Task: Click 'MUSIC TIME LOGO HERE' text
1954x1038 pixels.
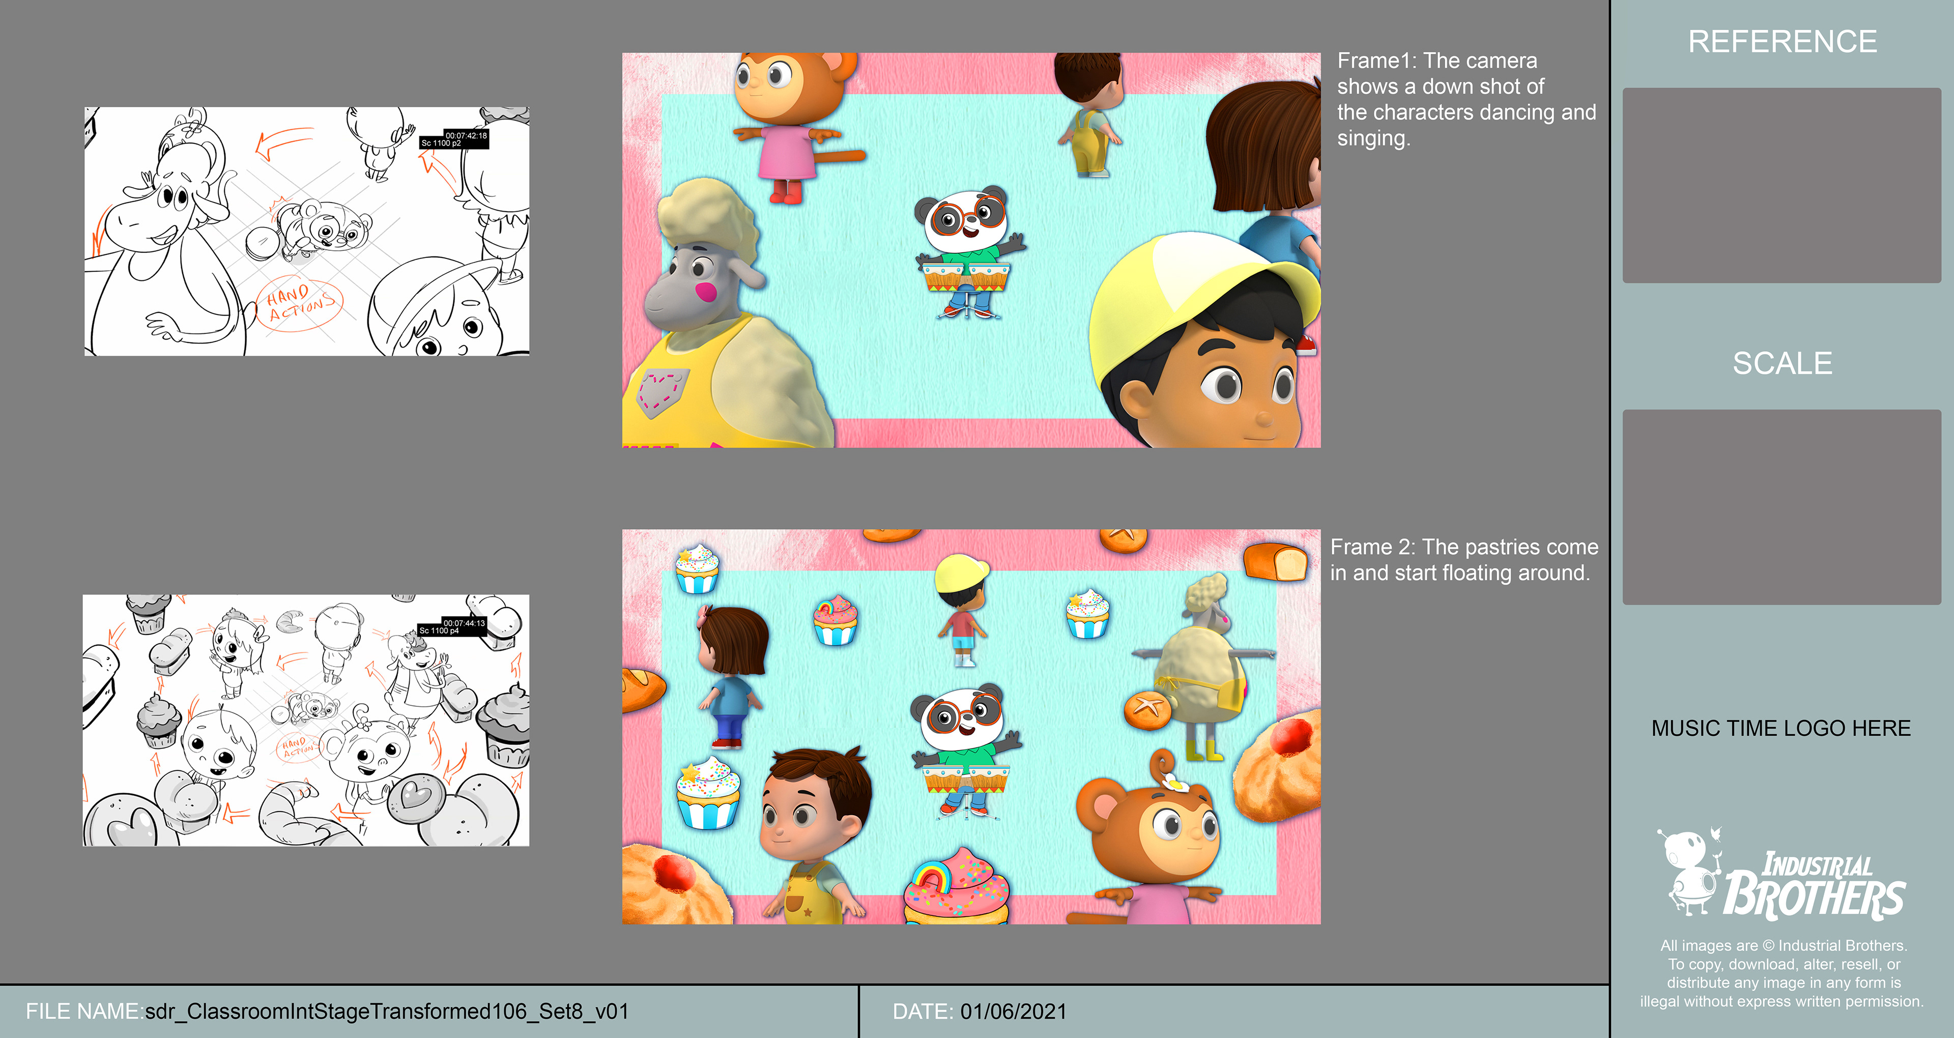Action: [x=1781, y=729]
